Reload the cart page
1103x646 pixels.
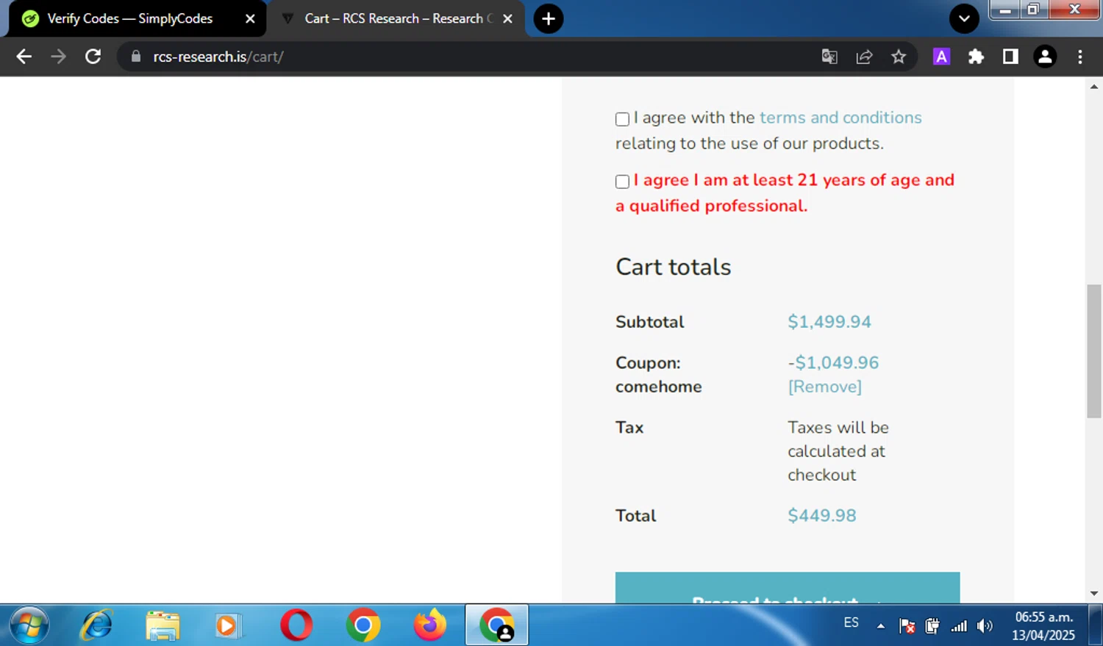pos(93,57)
